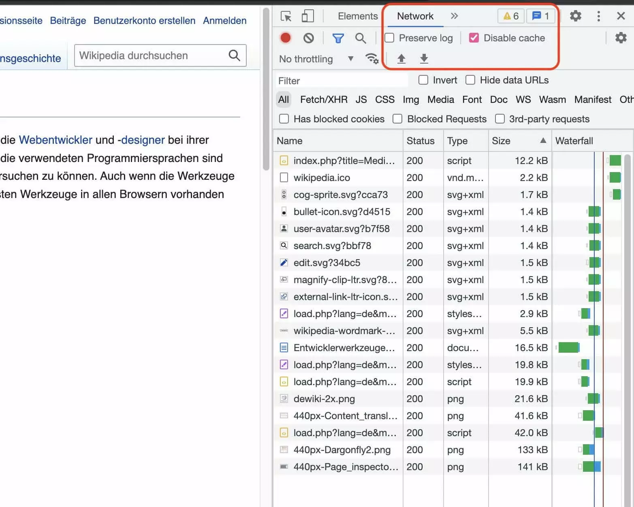Screen dimensions: 634x507
Task: Close the DevTools panel
Action: pos(621,16)
